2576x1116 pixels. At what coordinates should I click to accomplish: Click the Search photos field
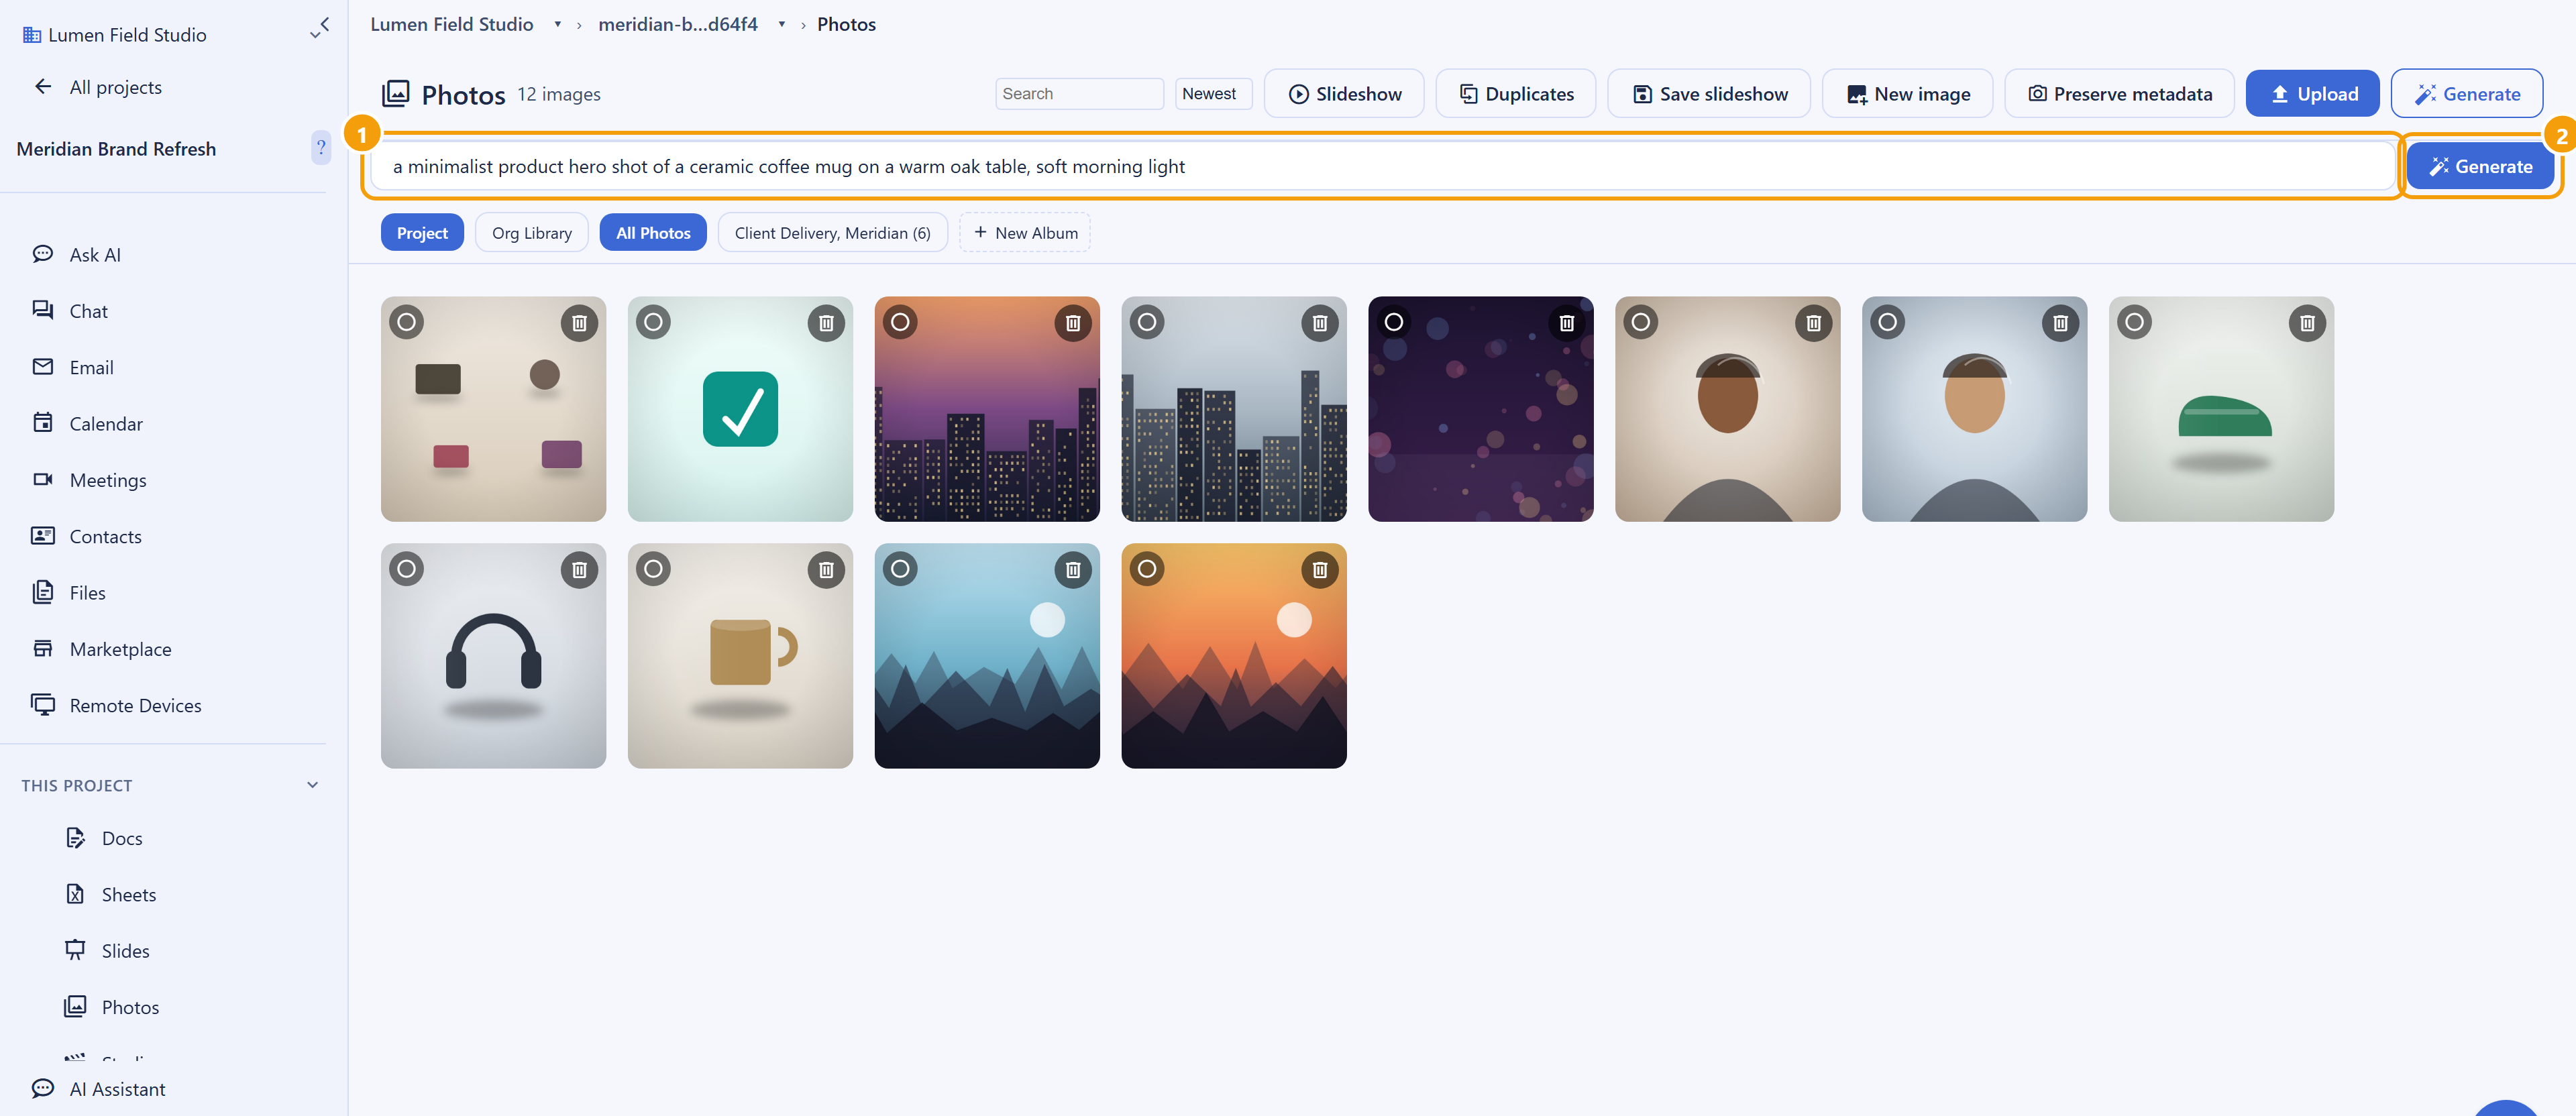[x=1079, y=94]
